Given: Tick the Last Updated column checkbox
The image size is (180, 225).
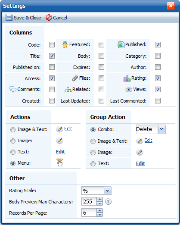Looking at the screenshot, I should coord(101,100).
